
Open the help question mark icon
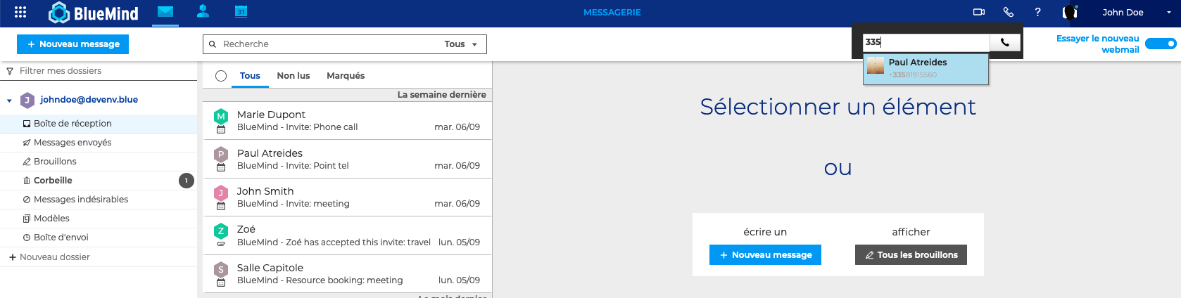(1037, 12)
